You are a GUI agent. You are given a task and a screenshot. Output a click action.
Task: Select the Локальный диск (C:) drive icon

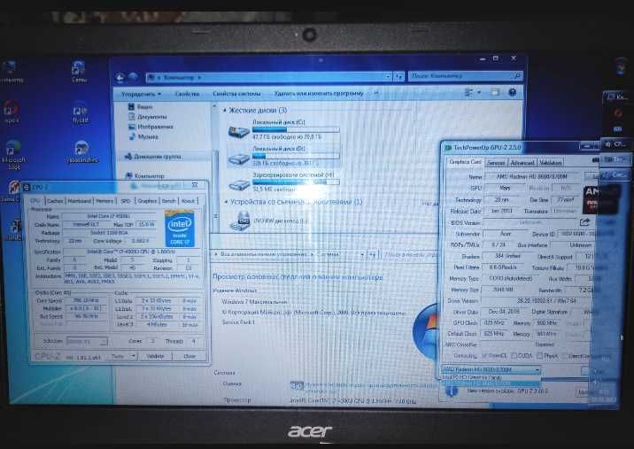[238, 131]
